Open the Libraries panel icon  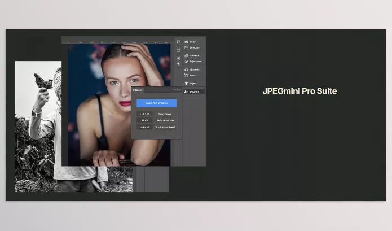(187, 55)
